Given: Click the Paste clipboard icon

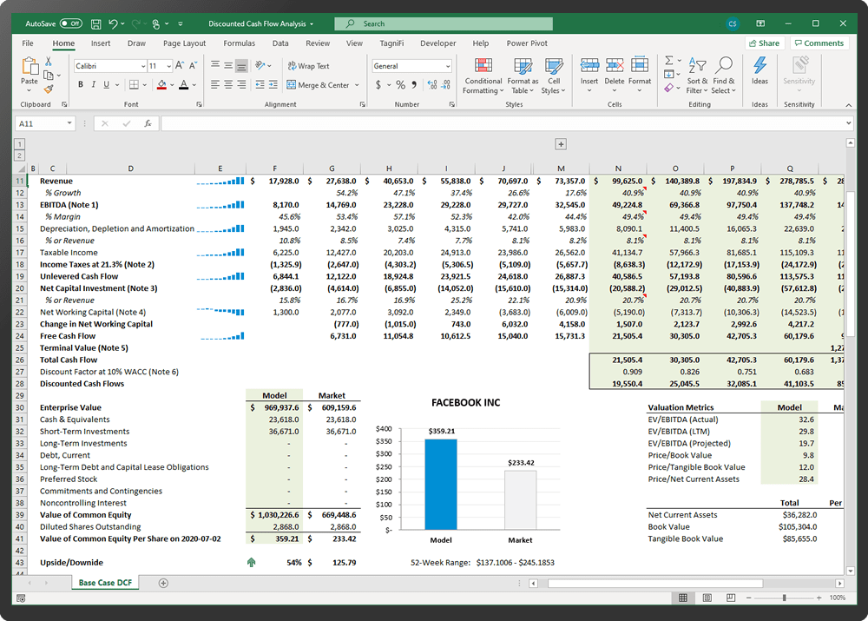Looking at the screenshot, I should pyautogui.click(x=30, y=67).
